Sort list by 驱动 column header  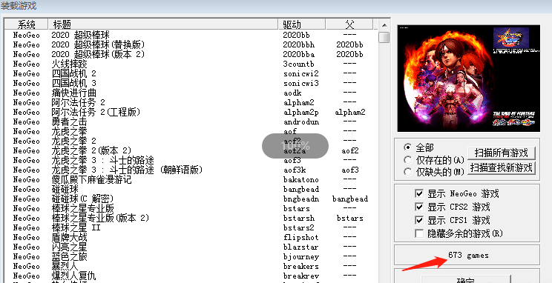coord(302,24)
